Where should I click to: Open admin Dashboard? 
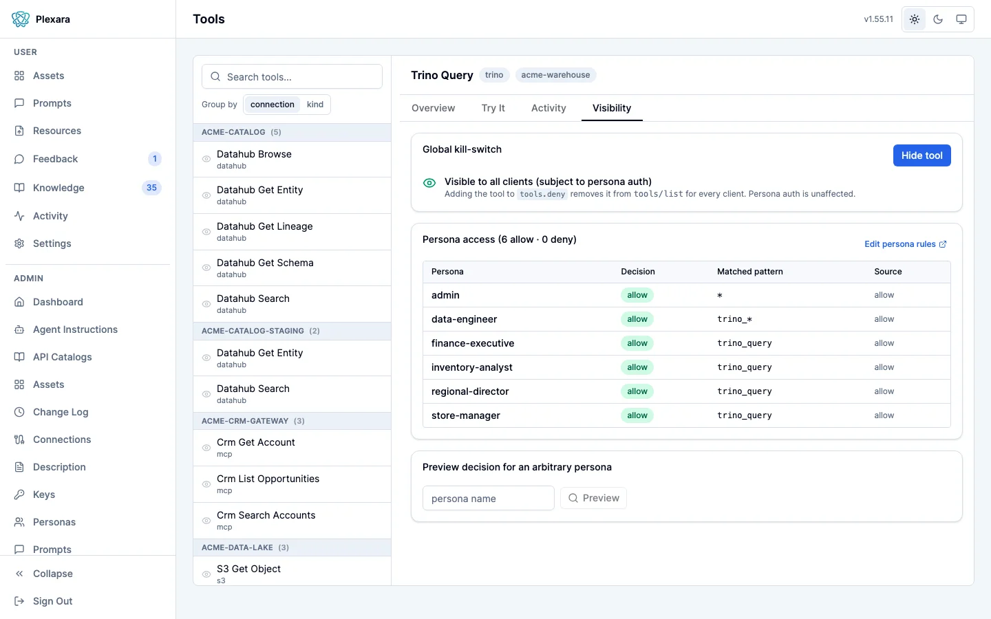[87, 302]
